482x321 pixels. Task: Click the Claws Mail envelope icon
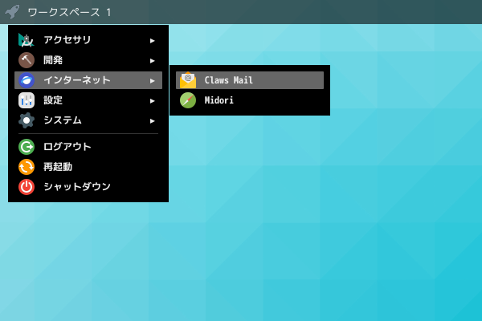click(188, 80)
